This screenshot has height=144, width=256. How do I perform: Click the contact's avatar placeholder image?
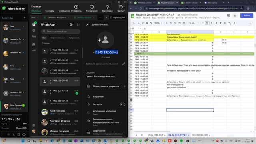click(x=106, y=40)
